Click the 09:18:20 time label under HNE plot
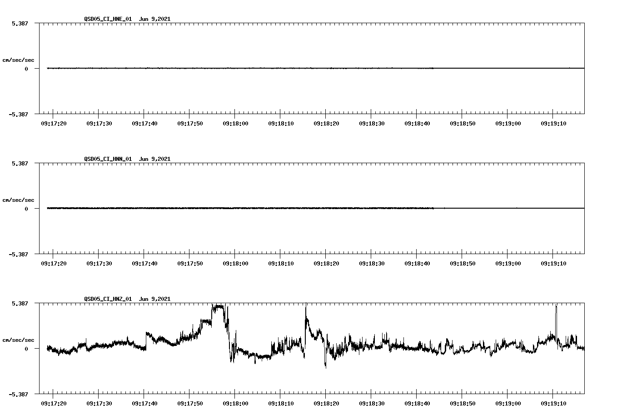The width and height of the screenshot is (617, 420). (326, 123)
